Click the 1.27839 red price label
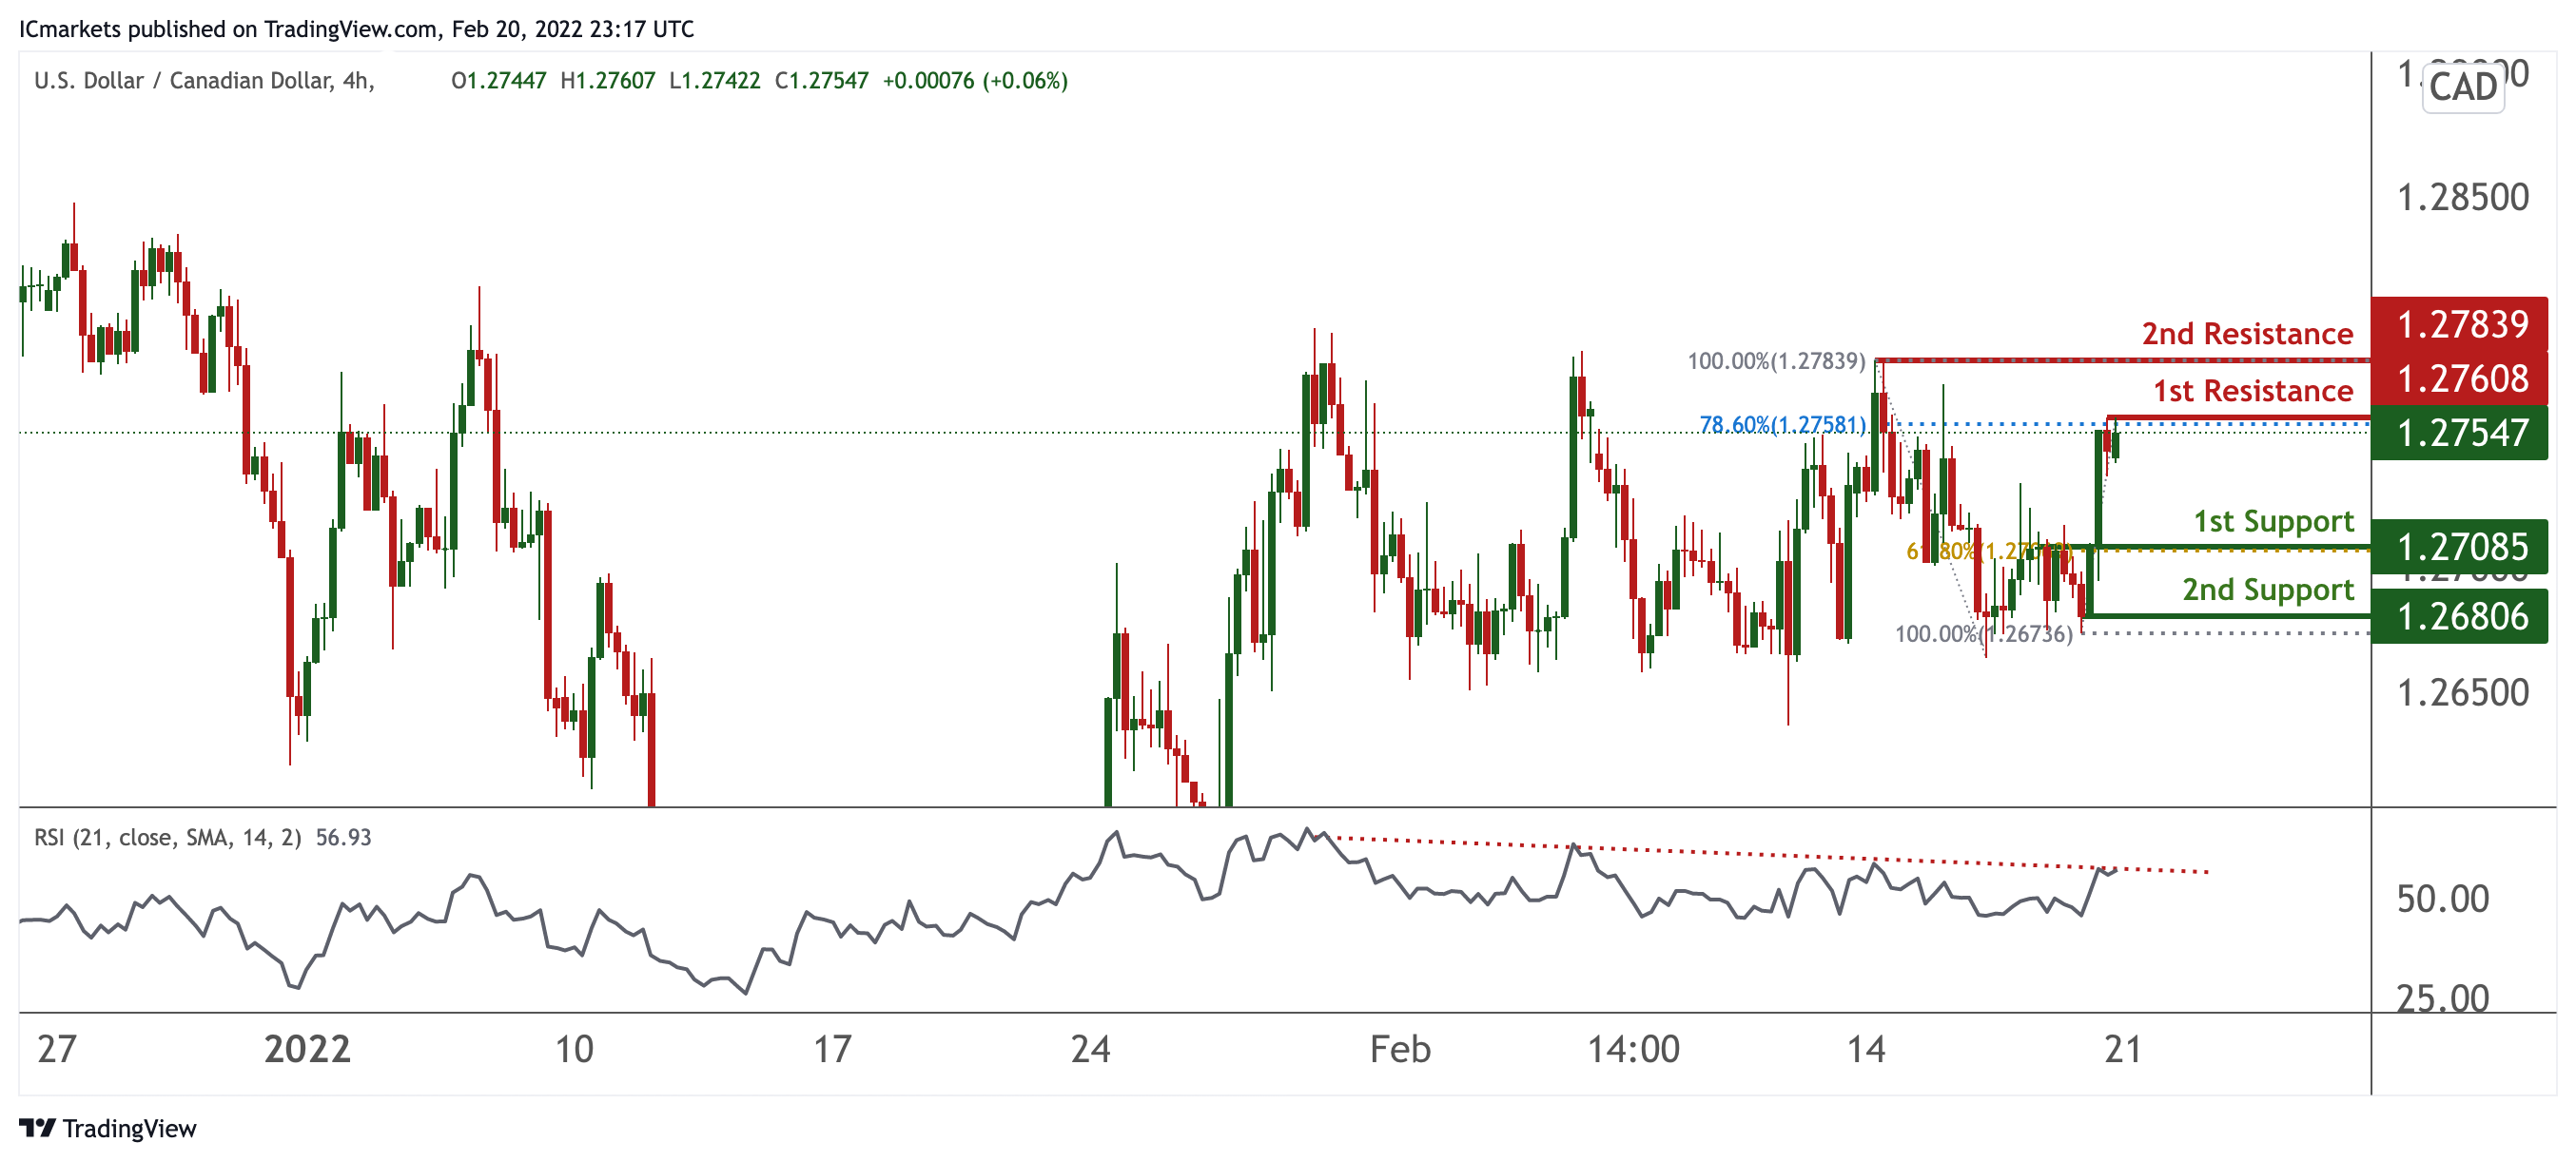The image size is (2576, 1162). [2461, 324]
